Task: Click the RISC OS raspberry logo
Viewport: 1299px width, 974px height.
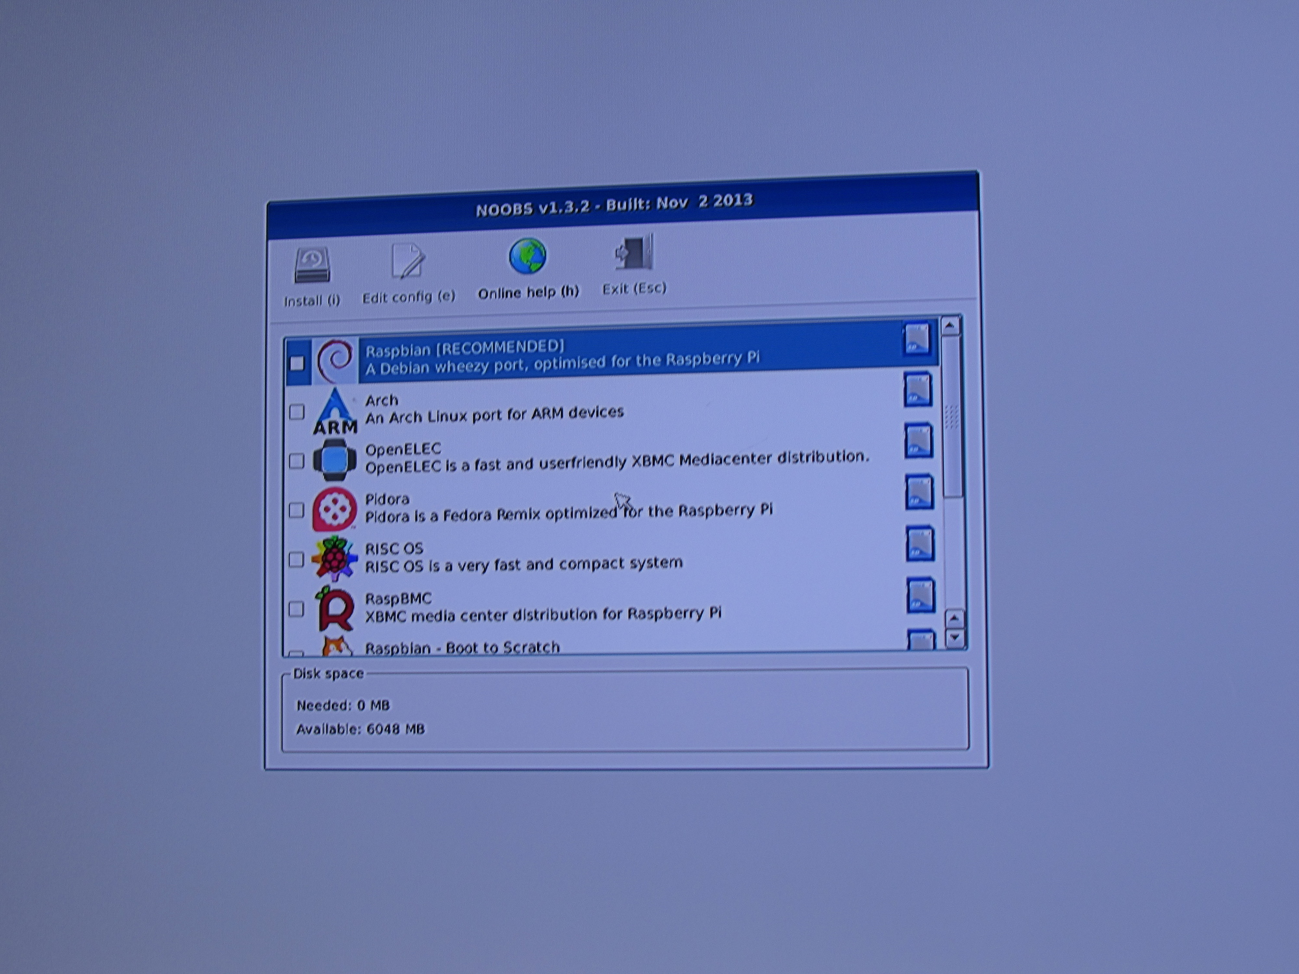Action: (x=334, y=558)
